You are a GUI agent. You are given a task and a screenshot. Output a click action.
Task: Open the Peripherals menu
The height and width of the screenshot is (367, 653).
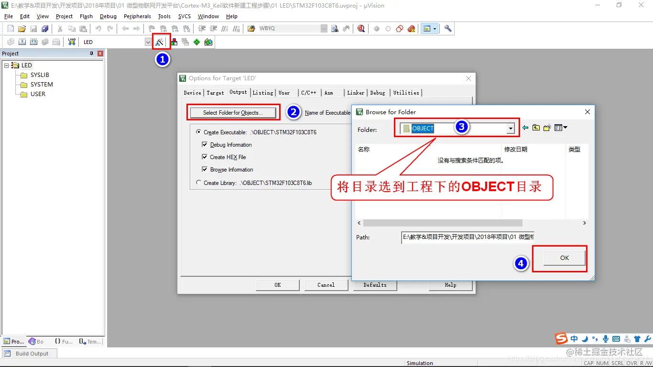pyautogui.click(x=137, y=16)
